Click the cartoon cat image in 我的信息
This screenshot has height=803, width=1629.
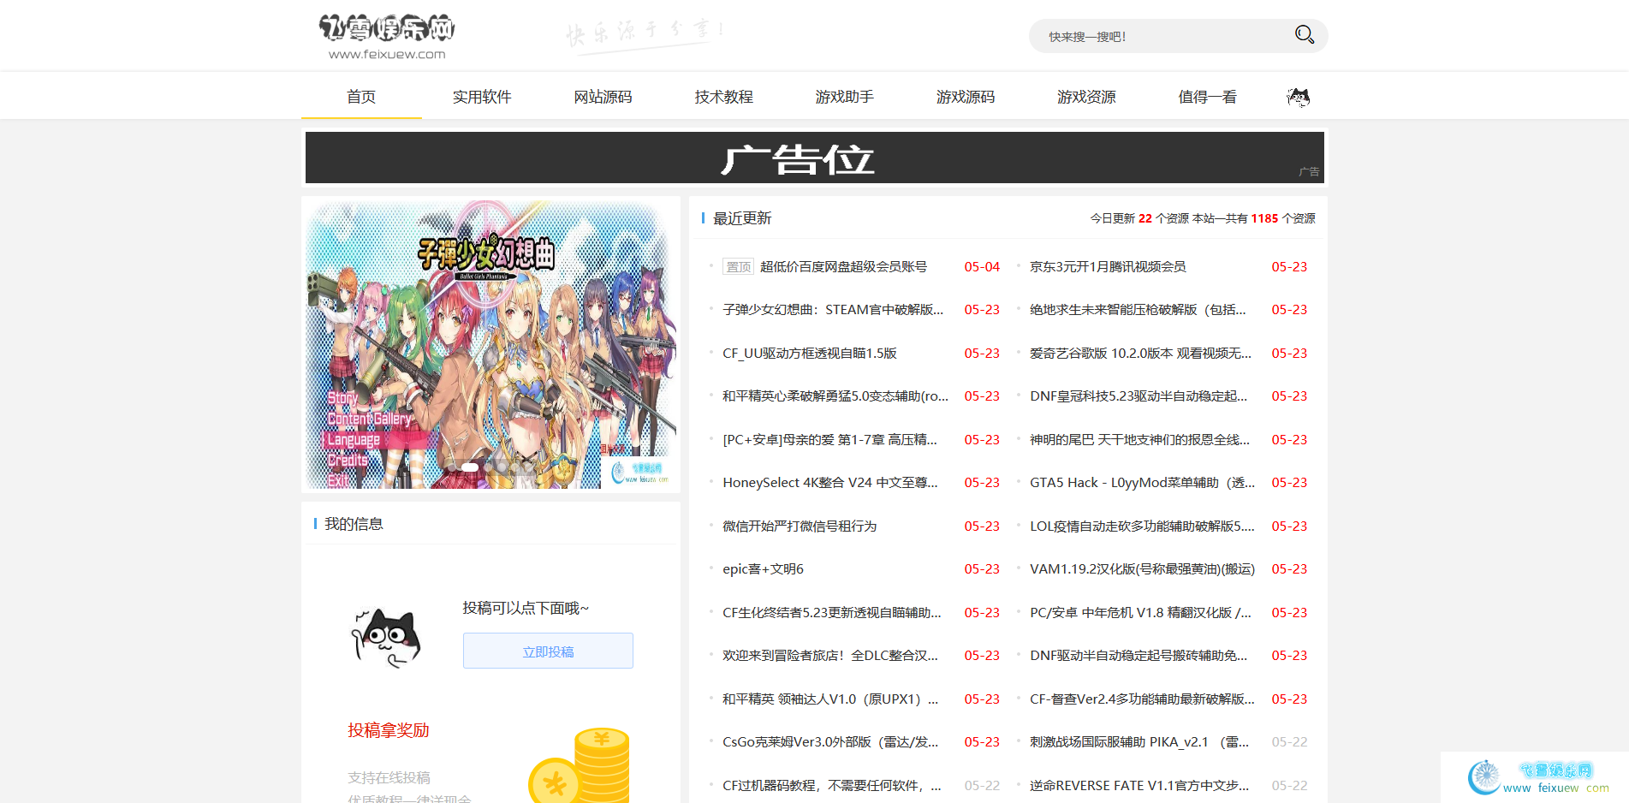point(386,638)
